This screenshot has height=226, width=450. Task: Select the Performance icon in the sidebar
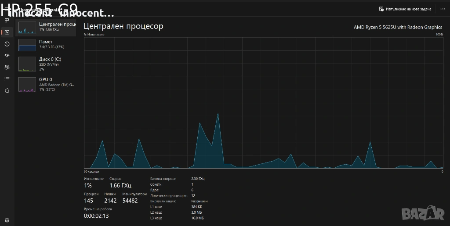tap(7, 32)
